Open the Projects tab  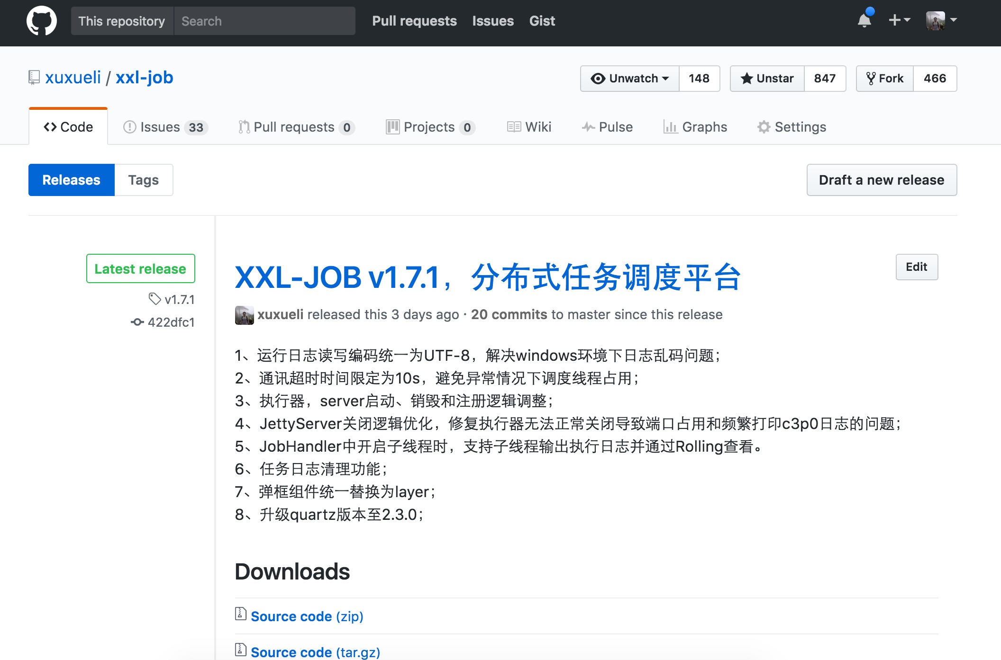click(430, 127)
